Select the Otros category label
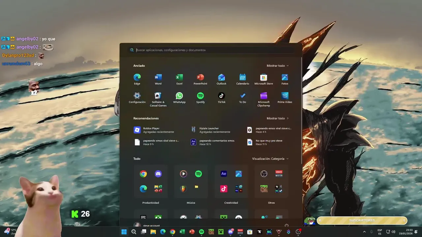The height and width of the screenshot is (237, 422). click(x=271, y=203)
